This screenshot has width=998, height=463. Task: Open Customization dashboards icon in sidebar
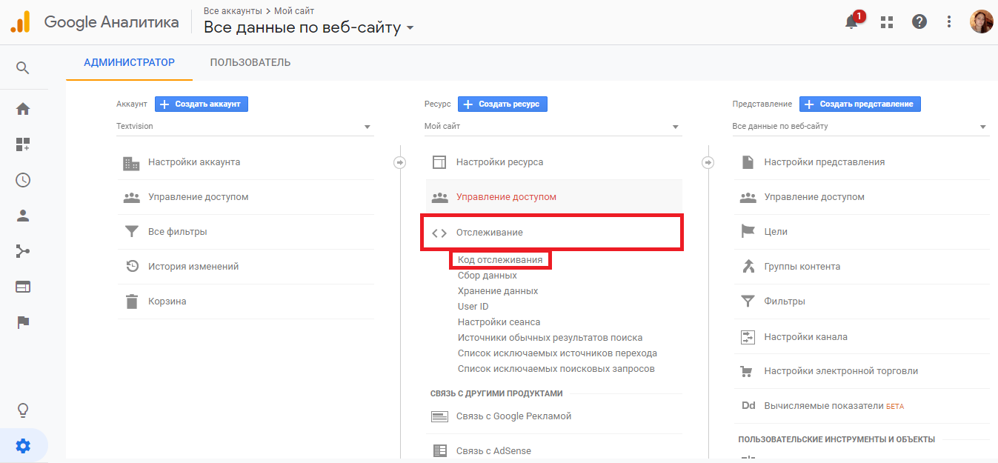23,144
